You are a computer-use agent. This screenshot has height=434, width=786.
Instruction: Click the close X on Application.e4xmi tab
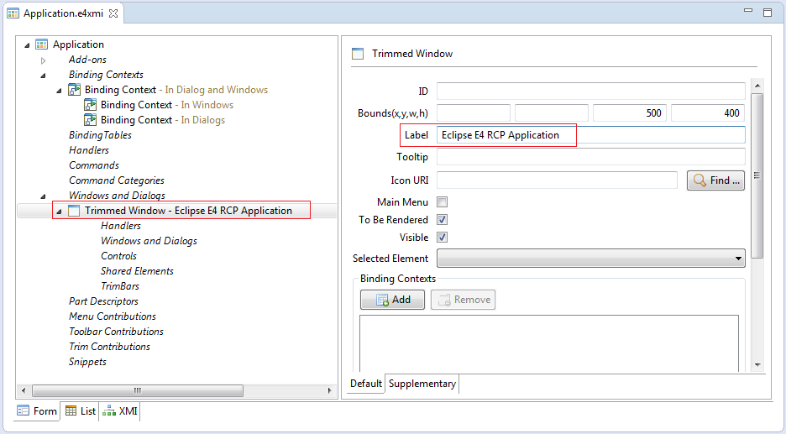point(113,13)
